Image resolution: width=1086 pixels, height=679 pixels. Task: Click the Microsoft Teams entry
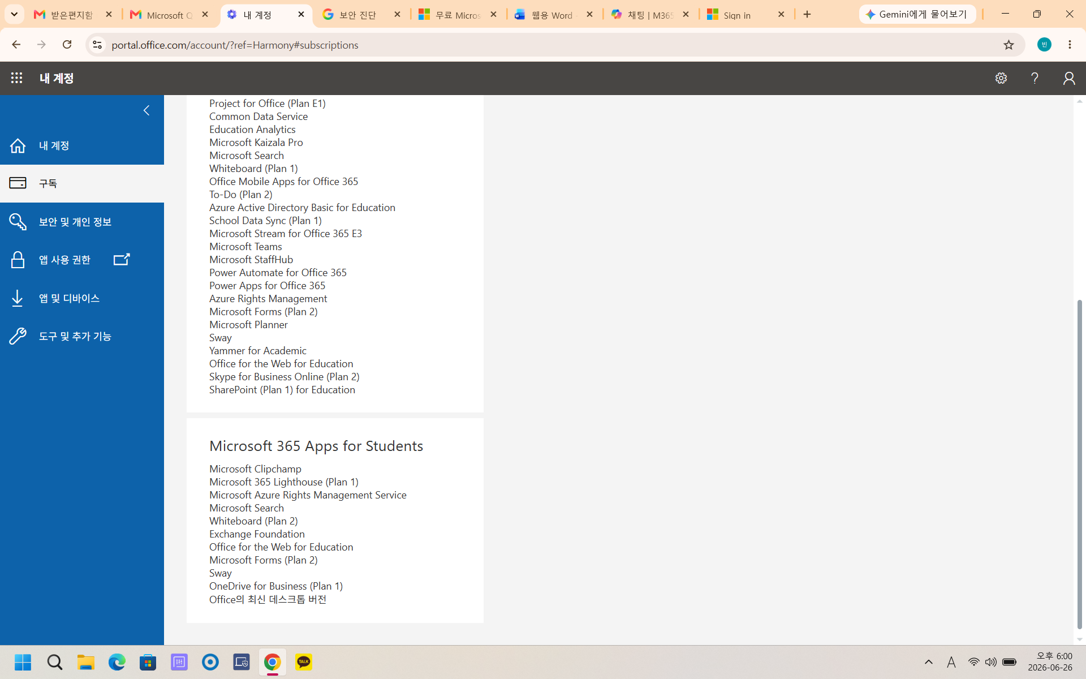[245, 247]
